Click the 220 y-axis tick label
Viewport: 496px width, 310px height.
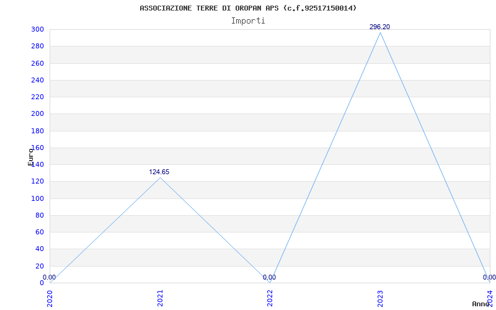pyautogui.click(x=37, y=97)
